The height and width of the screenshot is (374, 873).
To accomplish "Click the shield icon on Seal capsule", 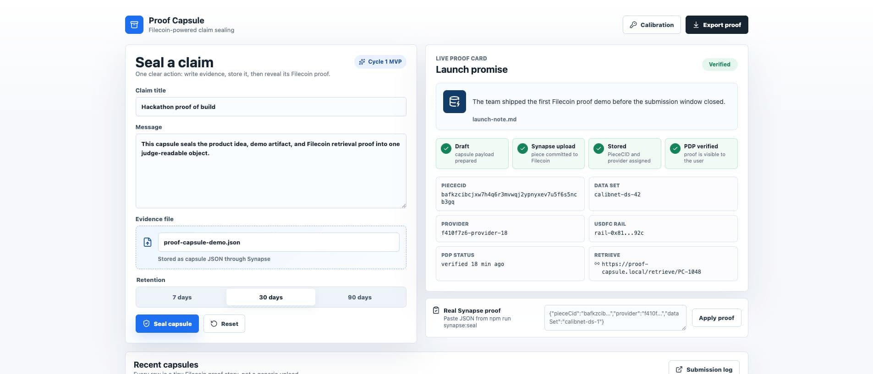I will pyautogui.click(x=146, y=324).
